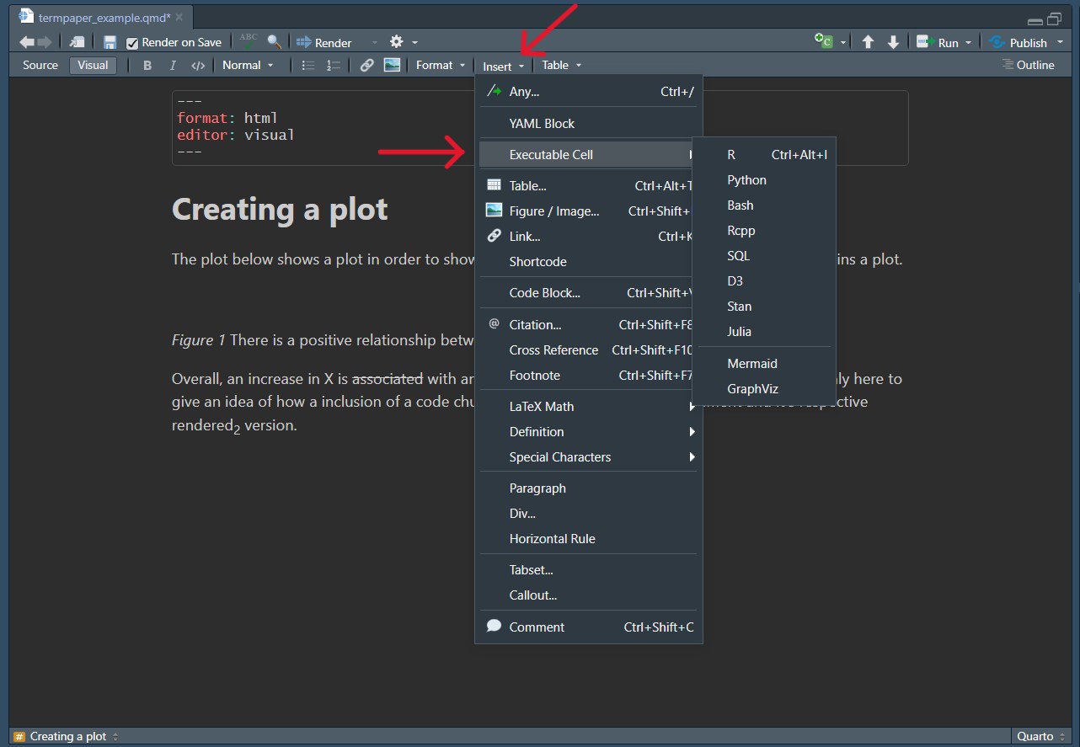The image size is (1080, 747).
Task: Click the image icon in toolbar
Action: [x=392, y=65]
